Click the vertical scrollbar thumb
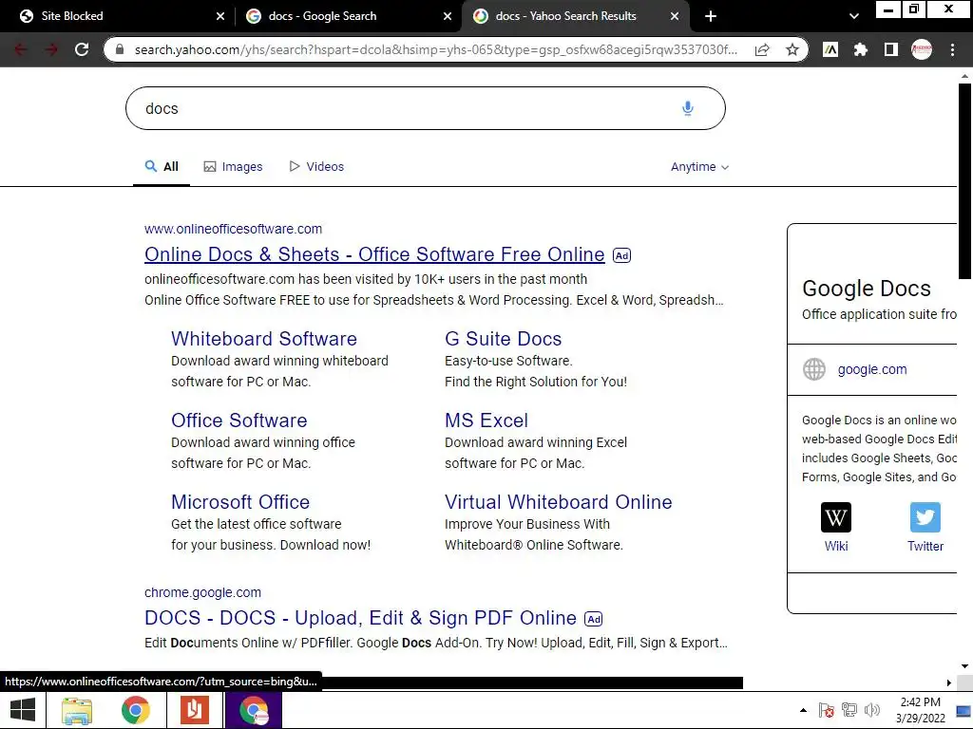 point(964,181)
